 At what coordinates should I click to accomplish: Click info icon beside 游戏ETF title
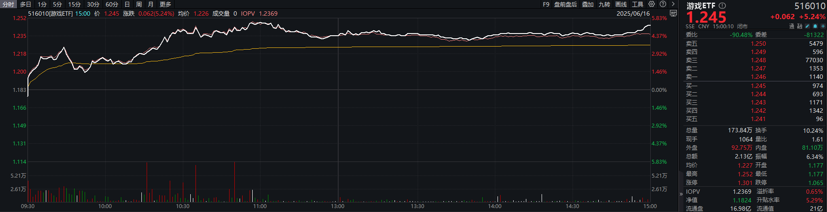click(x=722, y=6)
